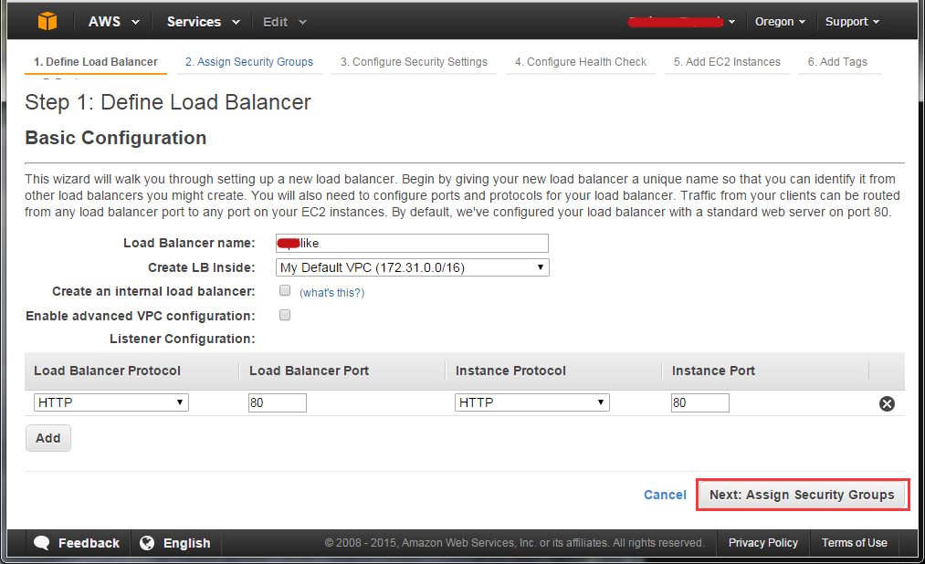Tick Enable advanced VPC configuration checkbox

(x=285, y=315)
